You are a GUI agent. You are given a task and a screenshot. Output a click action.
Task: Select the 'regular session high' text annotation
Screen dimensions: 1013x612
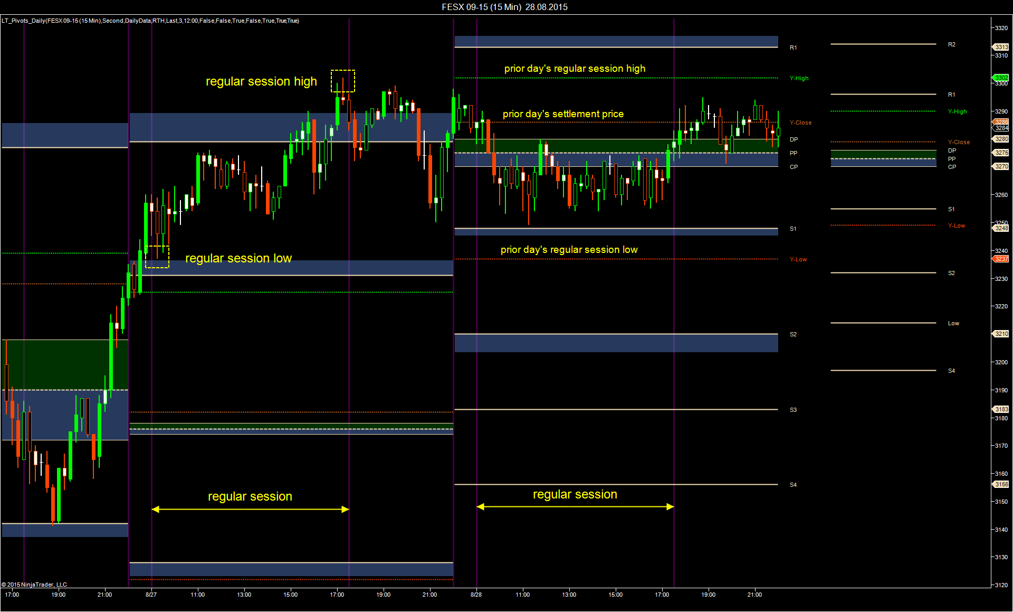[261, 81]
